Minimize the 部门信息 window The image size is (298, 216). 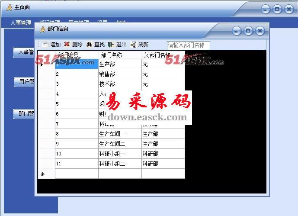[236, 31]
